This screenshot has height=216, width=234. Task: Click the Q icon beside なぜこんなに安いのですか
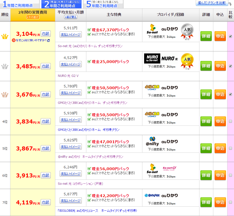point(14,40)
